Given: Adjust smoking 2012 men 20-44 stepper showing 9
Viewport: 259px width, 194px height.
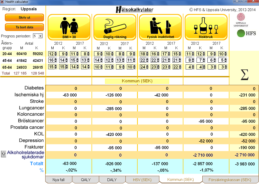Looking at the screenshot, I should click(101, 54).
